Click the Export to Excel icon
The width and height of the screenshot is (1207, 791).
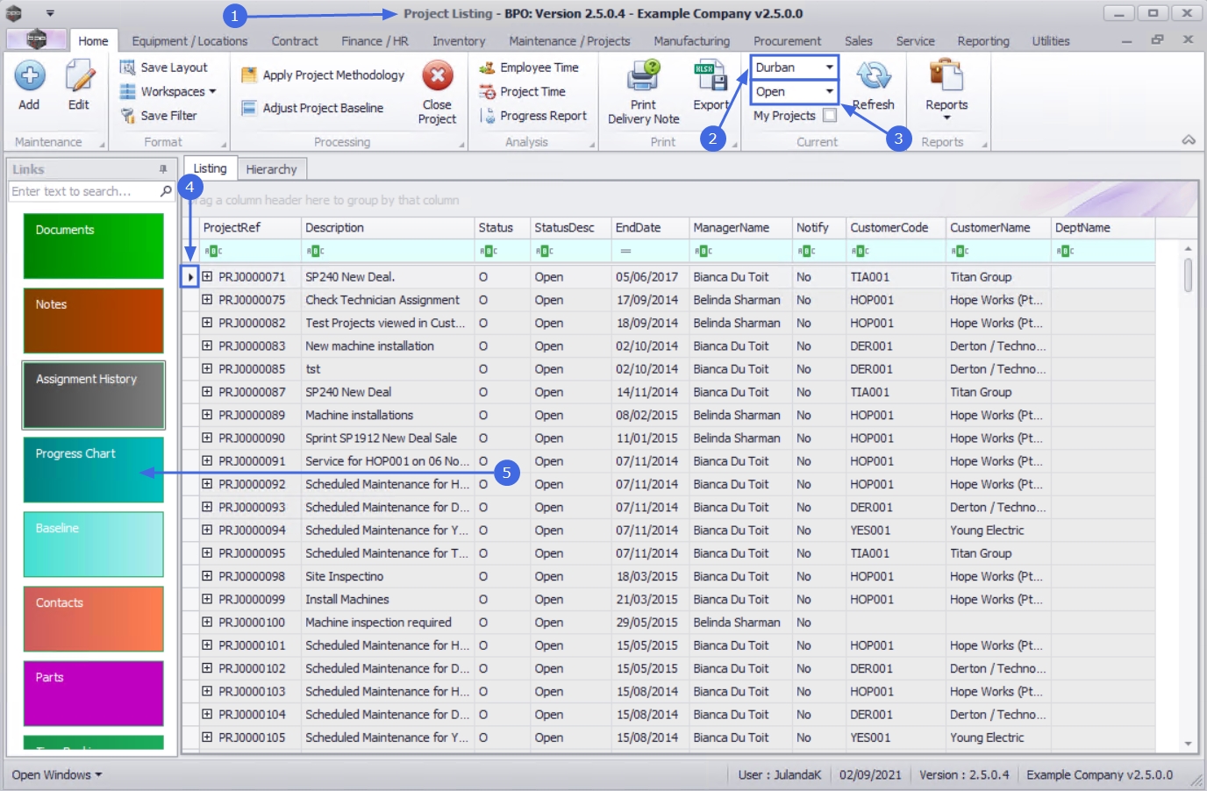coord(710,77)
